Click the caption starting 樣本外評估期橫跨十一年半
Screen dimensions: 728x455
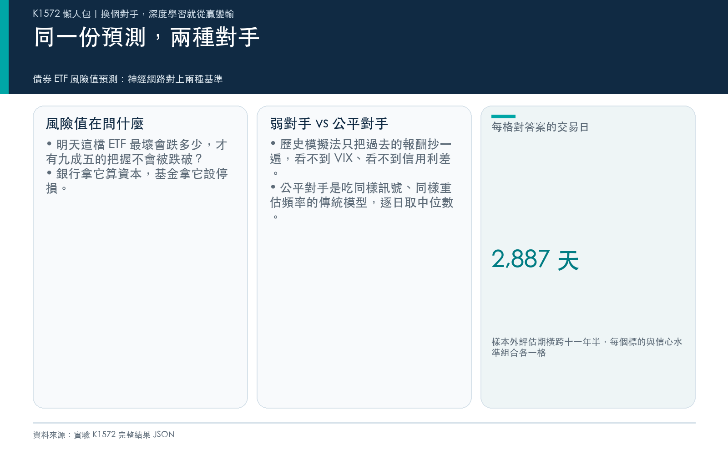[587, 347]
